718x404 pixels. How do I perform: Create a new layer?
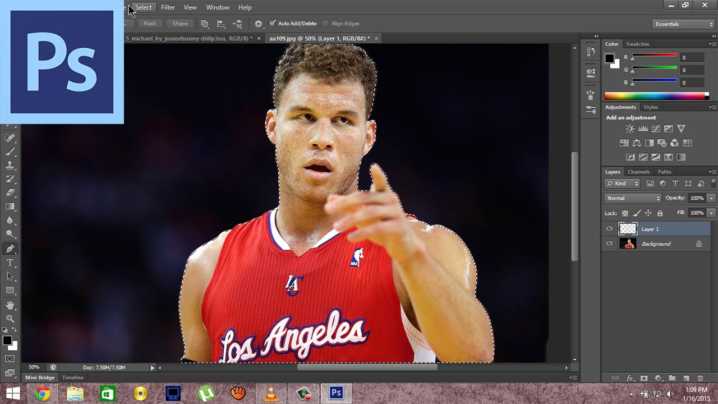[x=686, y=378]
